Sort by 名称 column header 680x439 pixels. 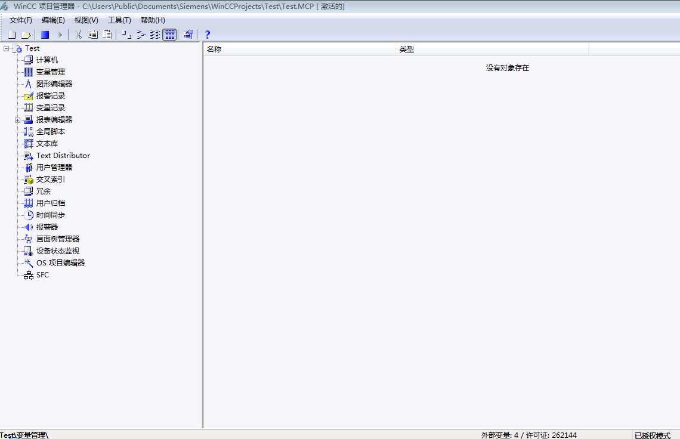(x=299, y=50)
